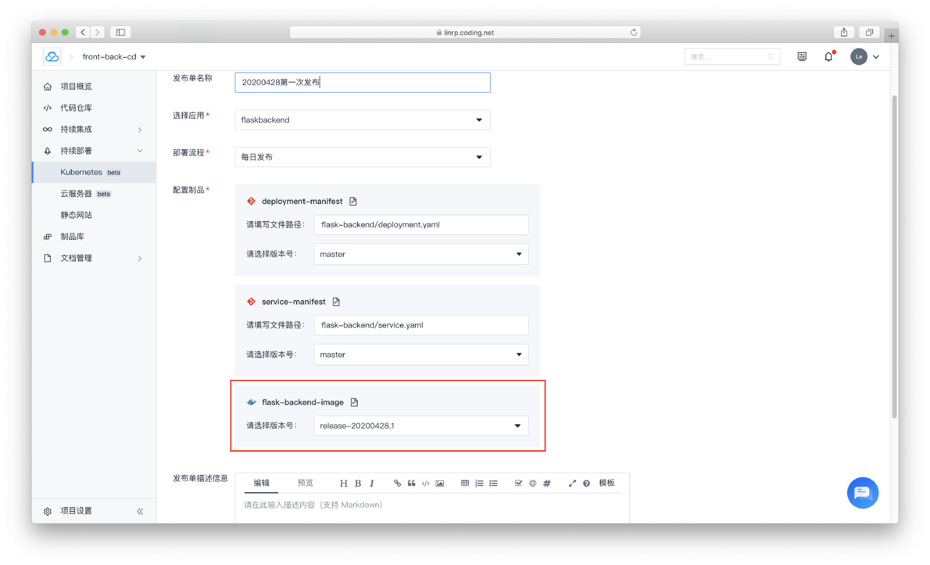Reload the page with refresh icon
The image size is (930, 565).
click(x=633, y=32)
